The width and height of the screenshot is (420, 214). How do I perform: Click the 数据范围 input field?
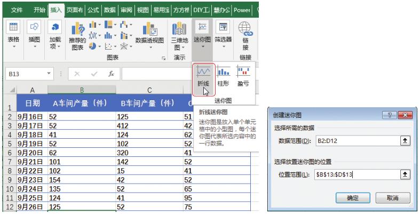point(358,140)
